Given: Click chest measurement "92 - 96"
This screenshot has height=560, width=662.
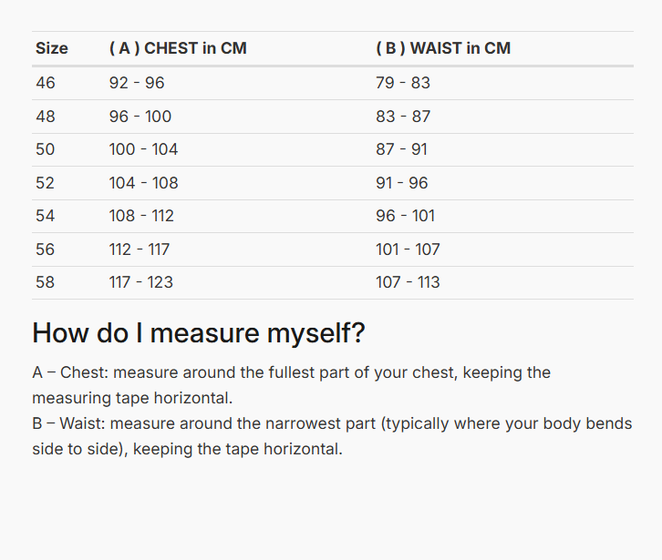Looking at the screenshot, I should pos(137,83).
